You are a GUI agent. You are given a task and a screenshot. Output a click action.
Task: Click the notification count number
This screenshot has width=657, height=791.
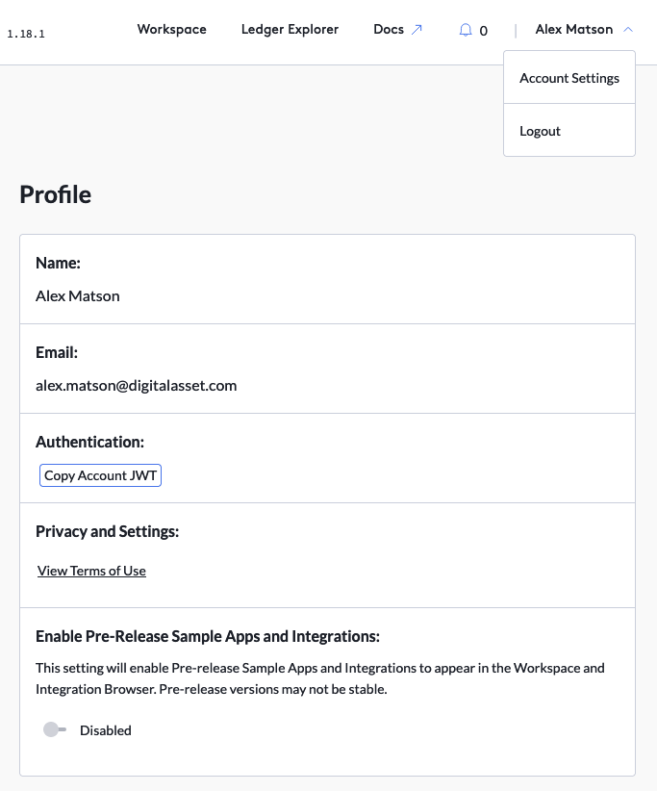[x=483, y=31]
